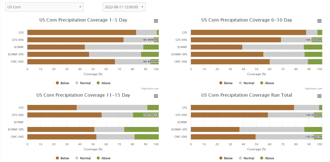Click Highcharts.com link under 1-5 Day chart

[150, 89]
